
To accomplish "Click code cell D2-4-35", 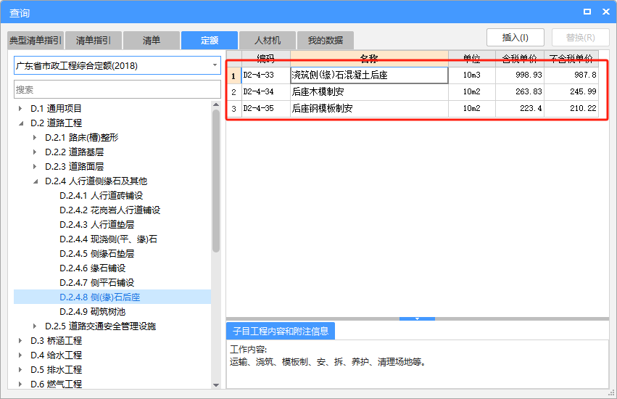I will tap(266, 108).
